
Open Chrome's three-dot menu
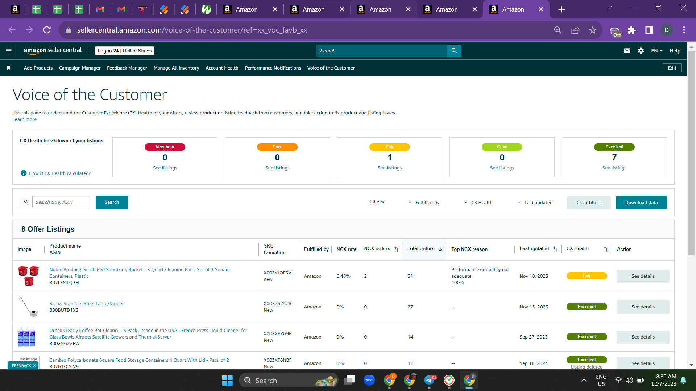(x=684, y=30)
